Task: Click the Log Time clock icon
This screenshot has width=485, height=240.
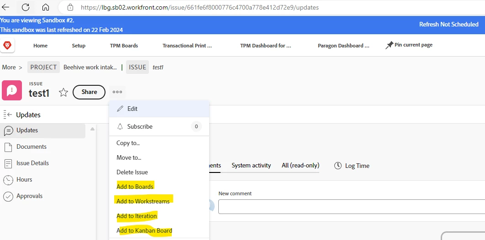Action: click(338, 166)
